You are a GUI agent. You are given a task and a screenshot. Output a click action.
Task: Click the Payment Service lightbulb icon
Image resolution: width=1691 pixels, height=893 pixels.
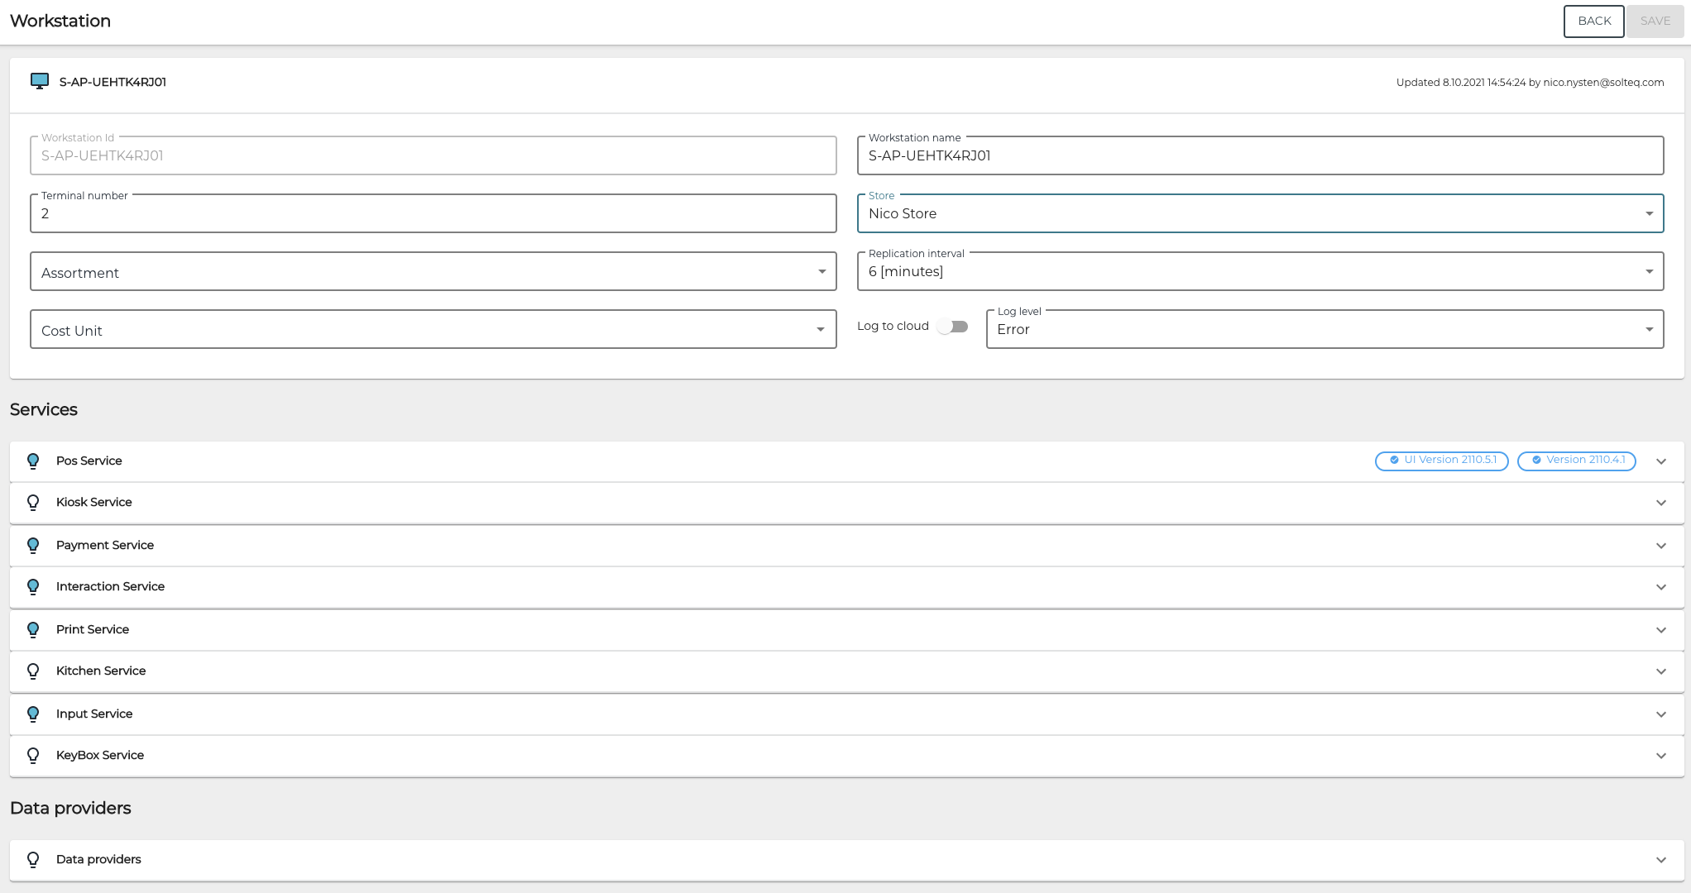point(33,546)
